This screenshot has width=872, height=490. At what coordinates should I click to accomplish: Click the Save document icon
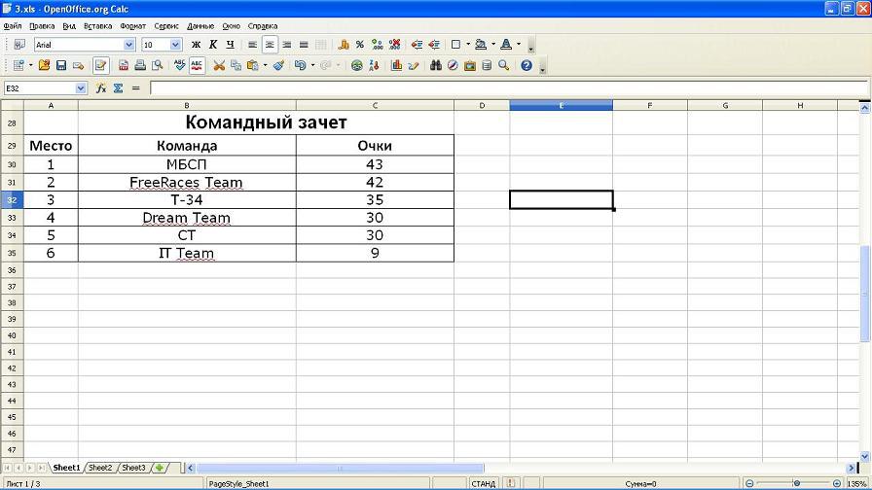[61, 66]
